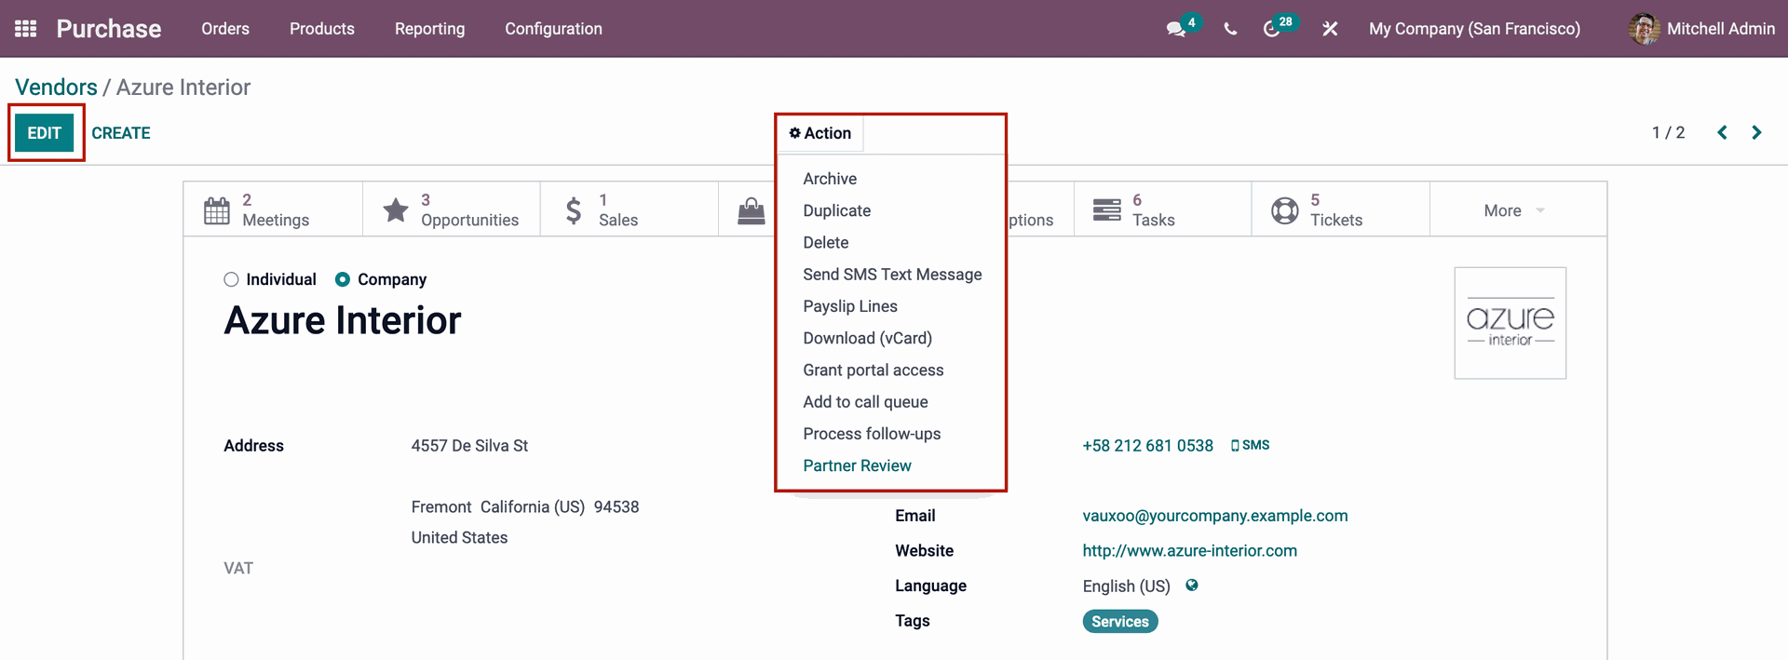Go to previous record arrow
This screenshot has width=1788, height=660.
1722,132
